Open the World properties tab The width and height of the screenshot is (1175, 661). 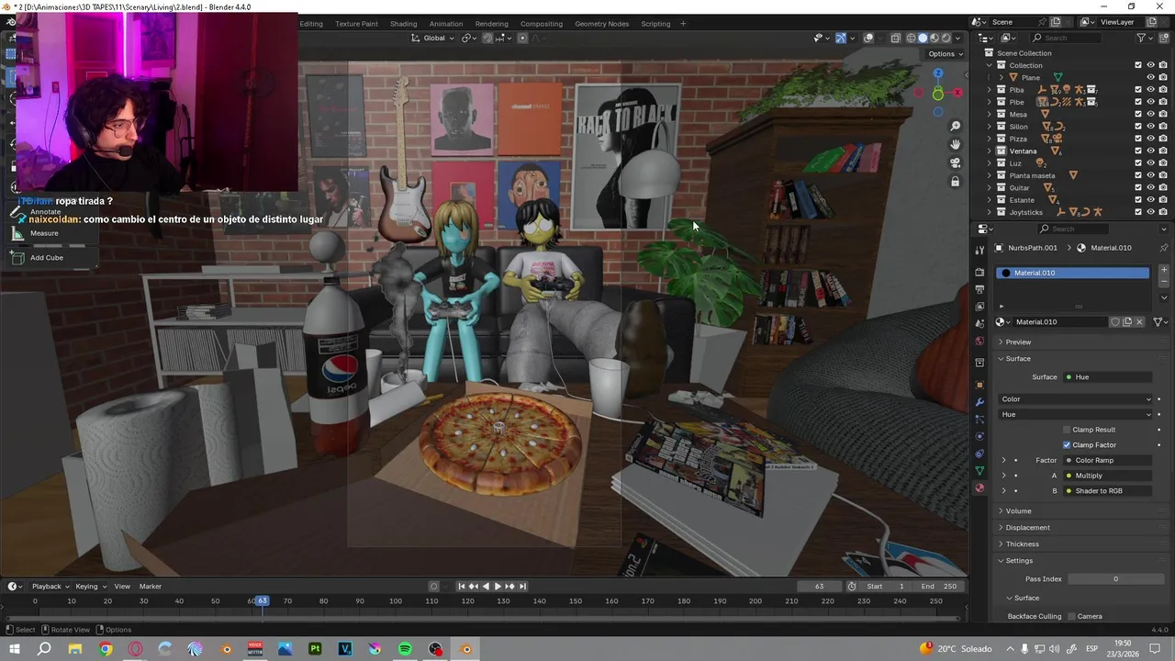(x=979, y=342)
